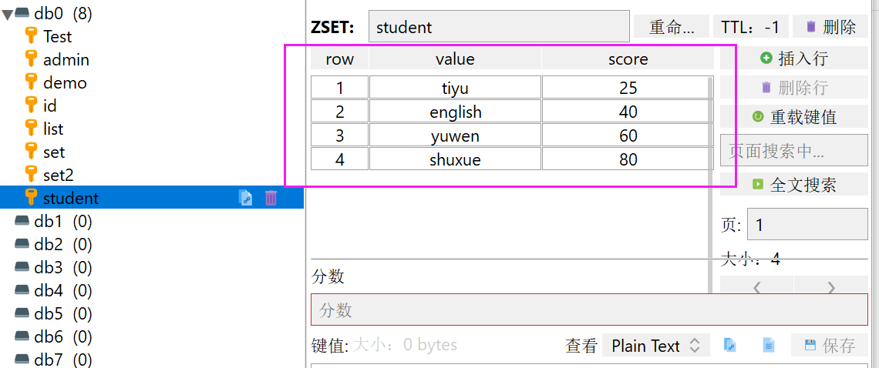879x368 pixels.
Task: Sort by the value column header
Action: click(x=455, y=59)
